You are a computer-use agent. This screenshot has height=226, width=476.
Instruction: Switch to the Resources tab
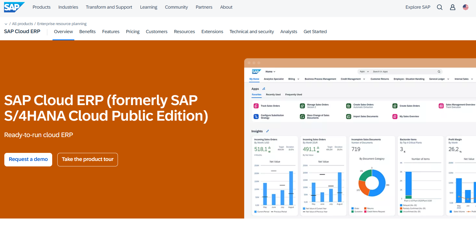(185, 32)
